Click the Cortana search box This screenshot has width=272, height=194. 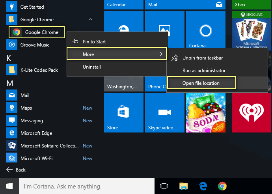pyautogui.click(x=87, y=186)
